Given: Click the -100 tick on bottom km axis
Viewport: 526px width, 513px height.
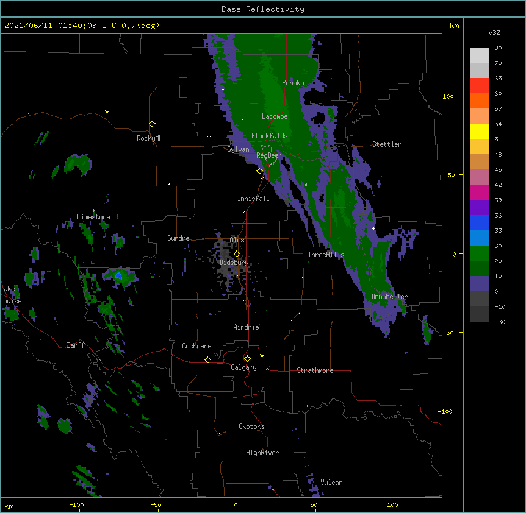Looking at the screenshot, I should [76, 504].
